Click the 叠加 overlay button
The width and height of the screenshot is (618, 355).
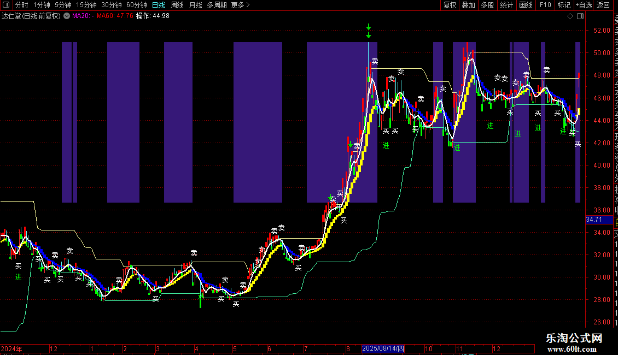coord(469,5)
